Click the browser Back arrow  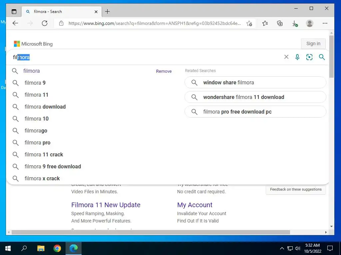[15, 23]
